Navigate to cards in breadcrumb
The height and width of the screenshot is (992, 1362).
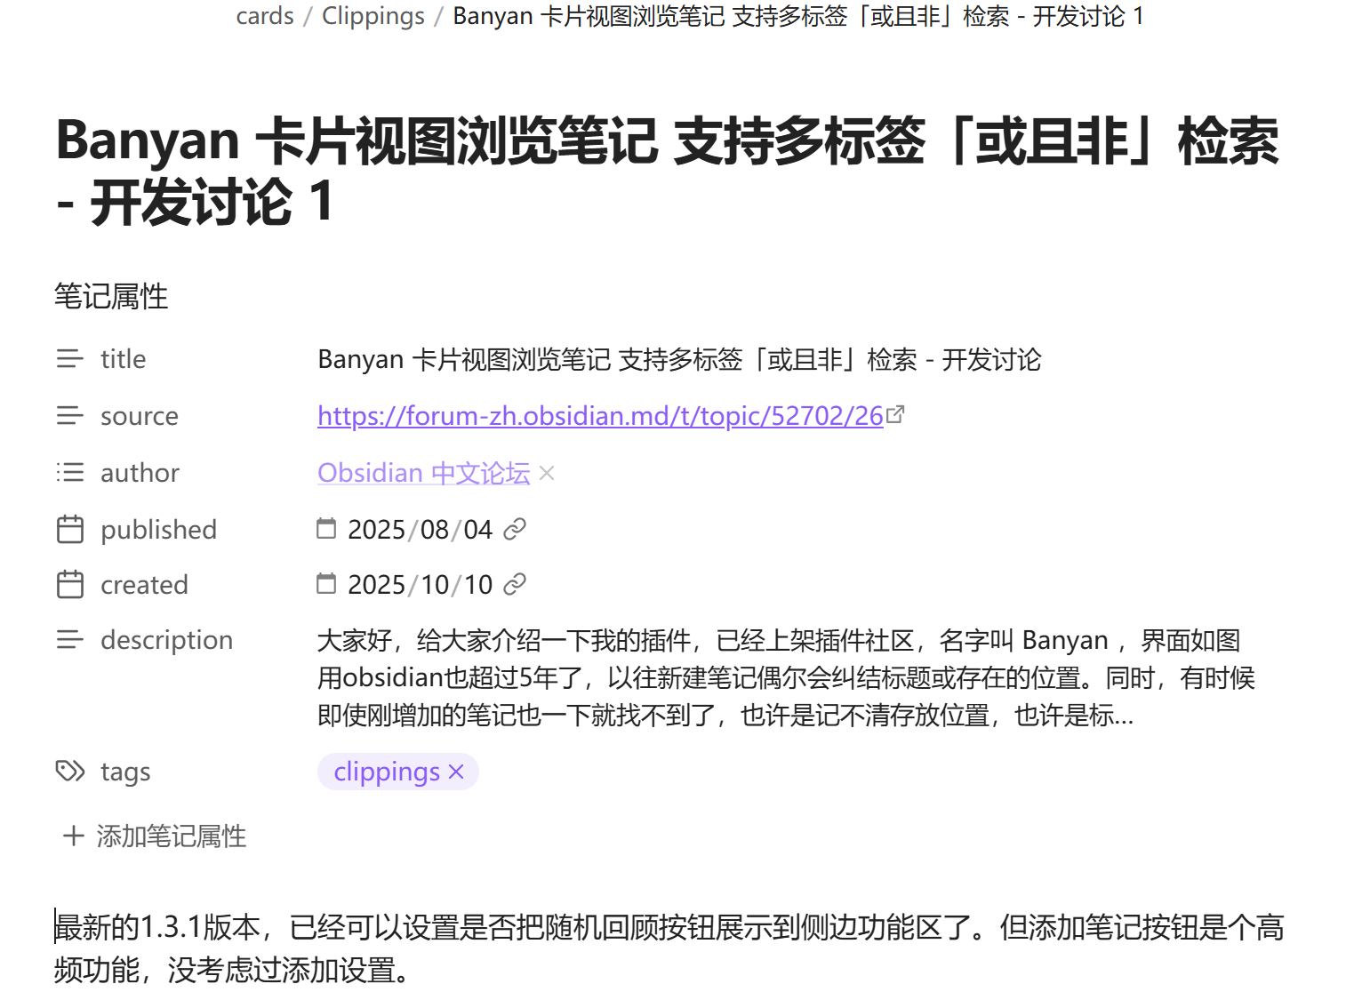coord(265,16)
